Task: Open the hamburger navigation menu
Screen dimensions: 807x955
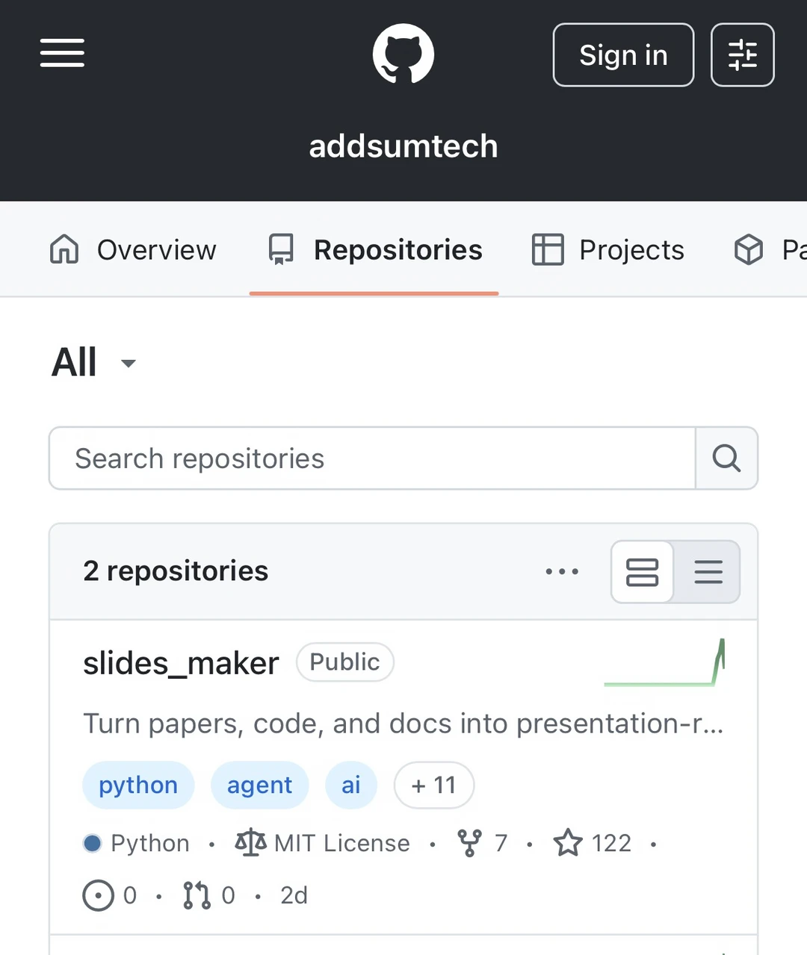Action: [x=62, y=53]
